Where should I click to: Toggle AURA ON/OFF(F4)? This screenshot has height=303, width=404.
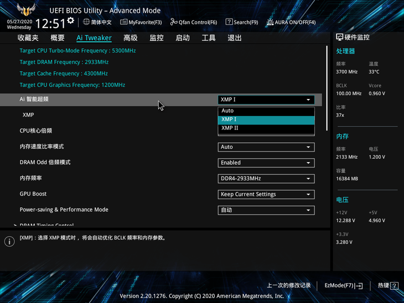291,22
